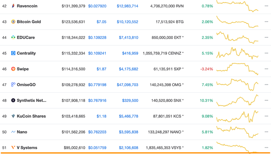Open the Synthetix 7-day sparkline chart
This screenshot has height=155, width=271.
tap(237, 101)
